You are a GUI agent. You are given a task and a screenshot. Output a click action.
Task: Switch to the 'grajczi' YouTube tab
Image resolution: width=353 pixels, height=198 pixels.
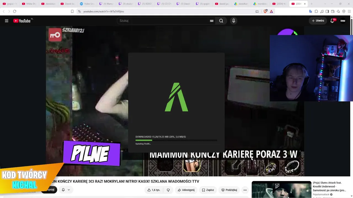[x=10, y=4]
